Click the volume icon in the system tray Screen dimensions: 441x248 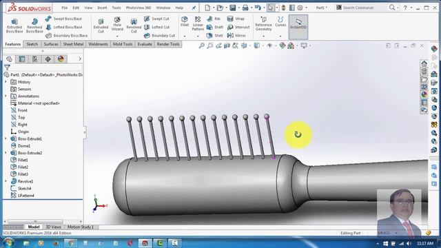tap(409, 243)
